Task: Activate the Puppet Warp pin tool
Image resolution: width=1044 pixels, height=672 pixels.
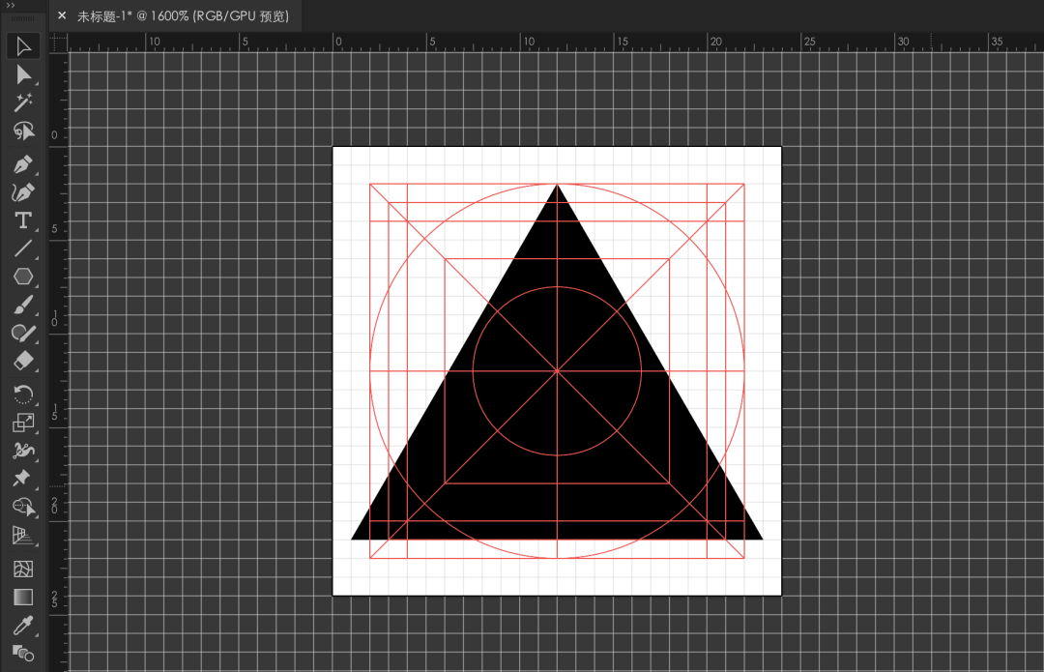Action: (x=22, y=479)
